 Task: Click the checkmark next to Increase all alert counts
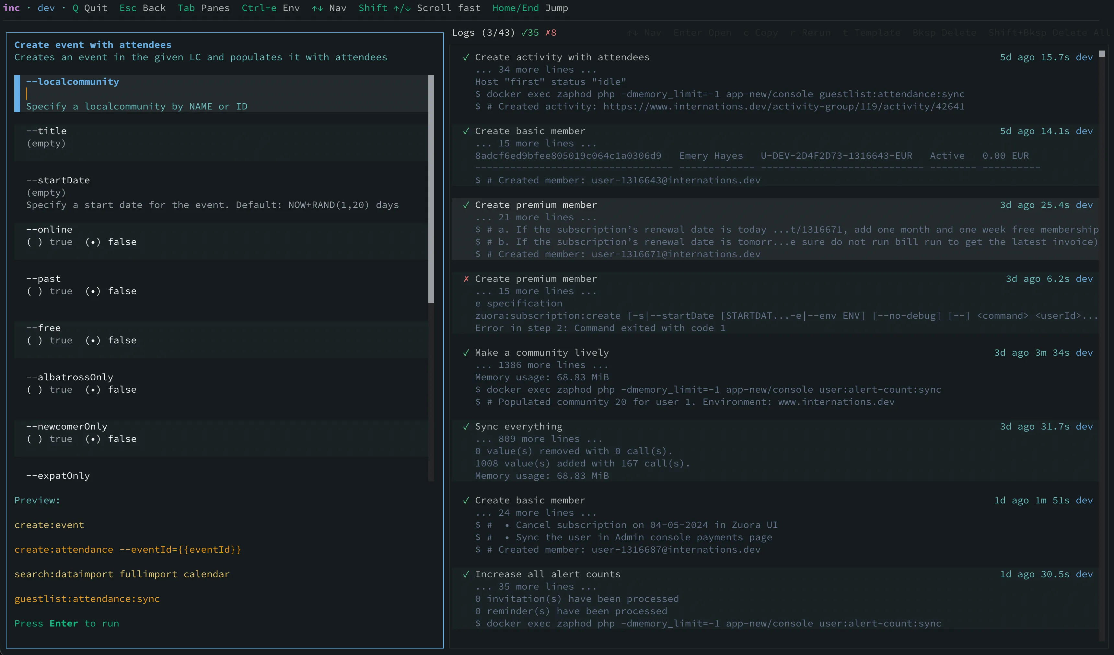pyautogui.click(x=466, y=574)
